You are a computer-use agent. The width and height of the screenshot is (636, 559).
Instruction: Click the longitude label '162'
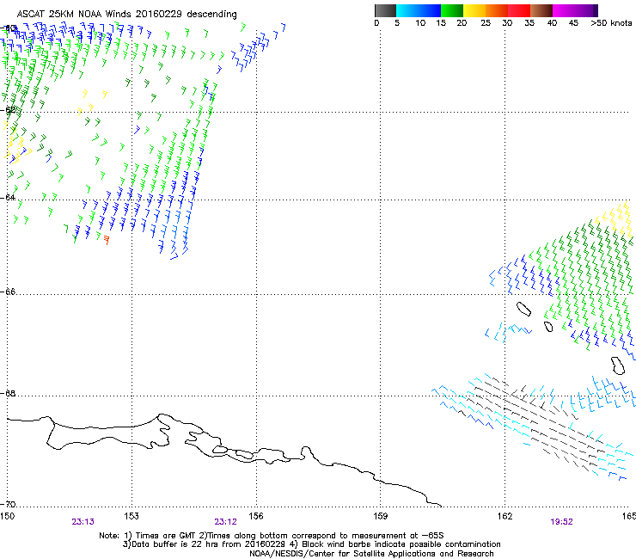pyautogui.click(x=505, y=516)
